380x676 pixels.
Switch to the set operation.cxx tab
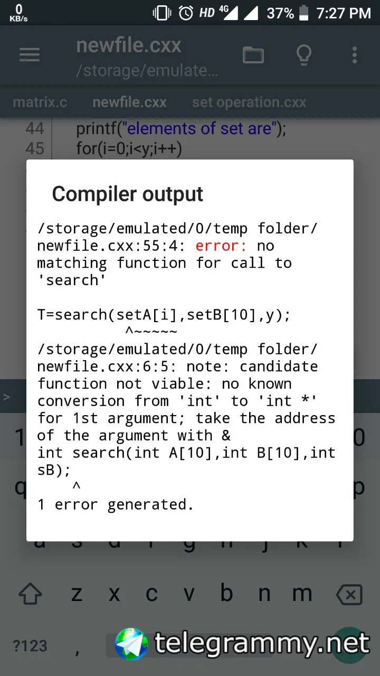[x=249, y=102]
